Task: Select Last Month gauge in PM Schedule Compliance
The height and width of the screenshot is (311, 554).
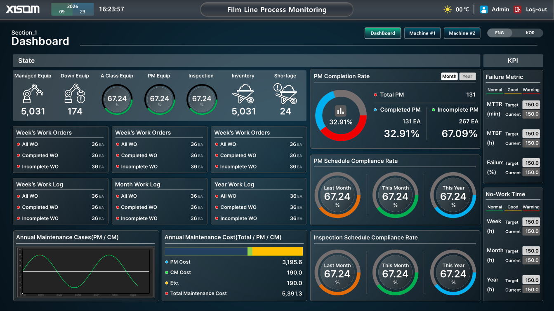Action: (337, 195)
